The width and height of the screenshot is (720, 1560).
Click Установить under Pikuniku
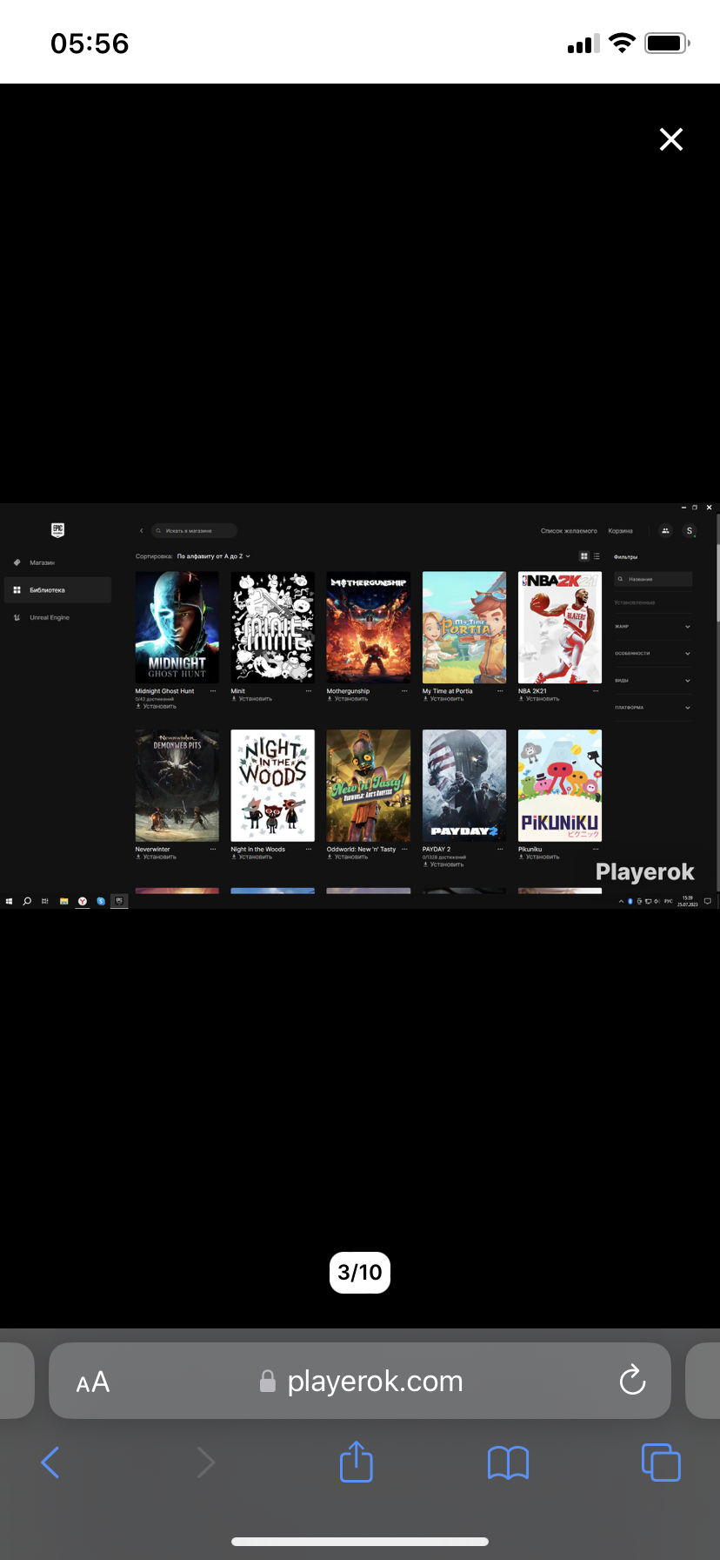[539, 857]
